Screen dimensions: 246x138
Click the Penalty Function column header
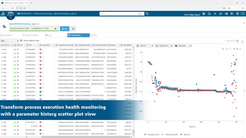99,45
